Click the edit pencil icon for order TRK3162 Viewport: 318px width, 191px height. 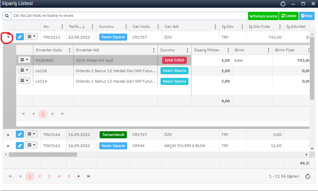(x=20, y=146)
